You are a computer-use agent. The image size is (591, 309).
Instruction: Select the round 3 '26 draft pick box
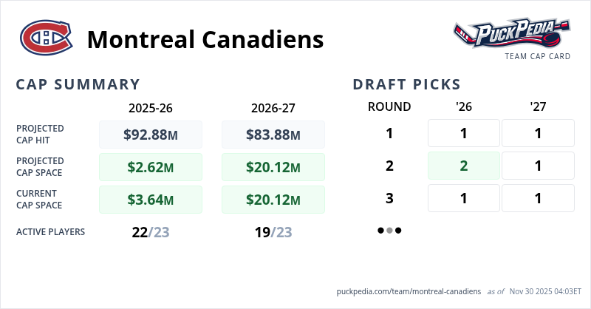(x=464, y=198)
